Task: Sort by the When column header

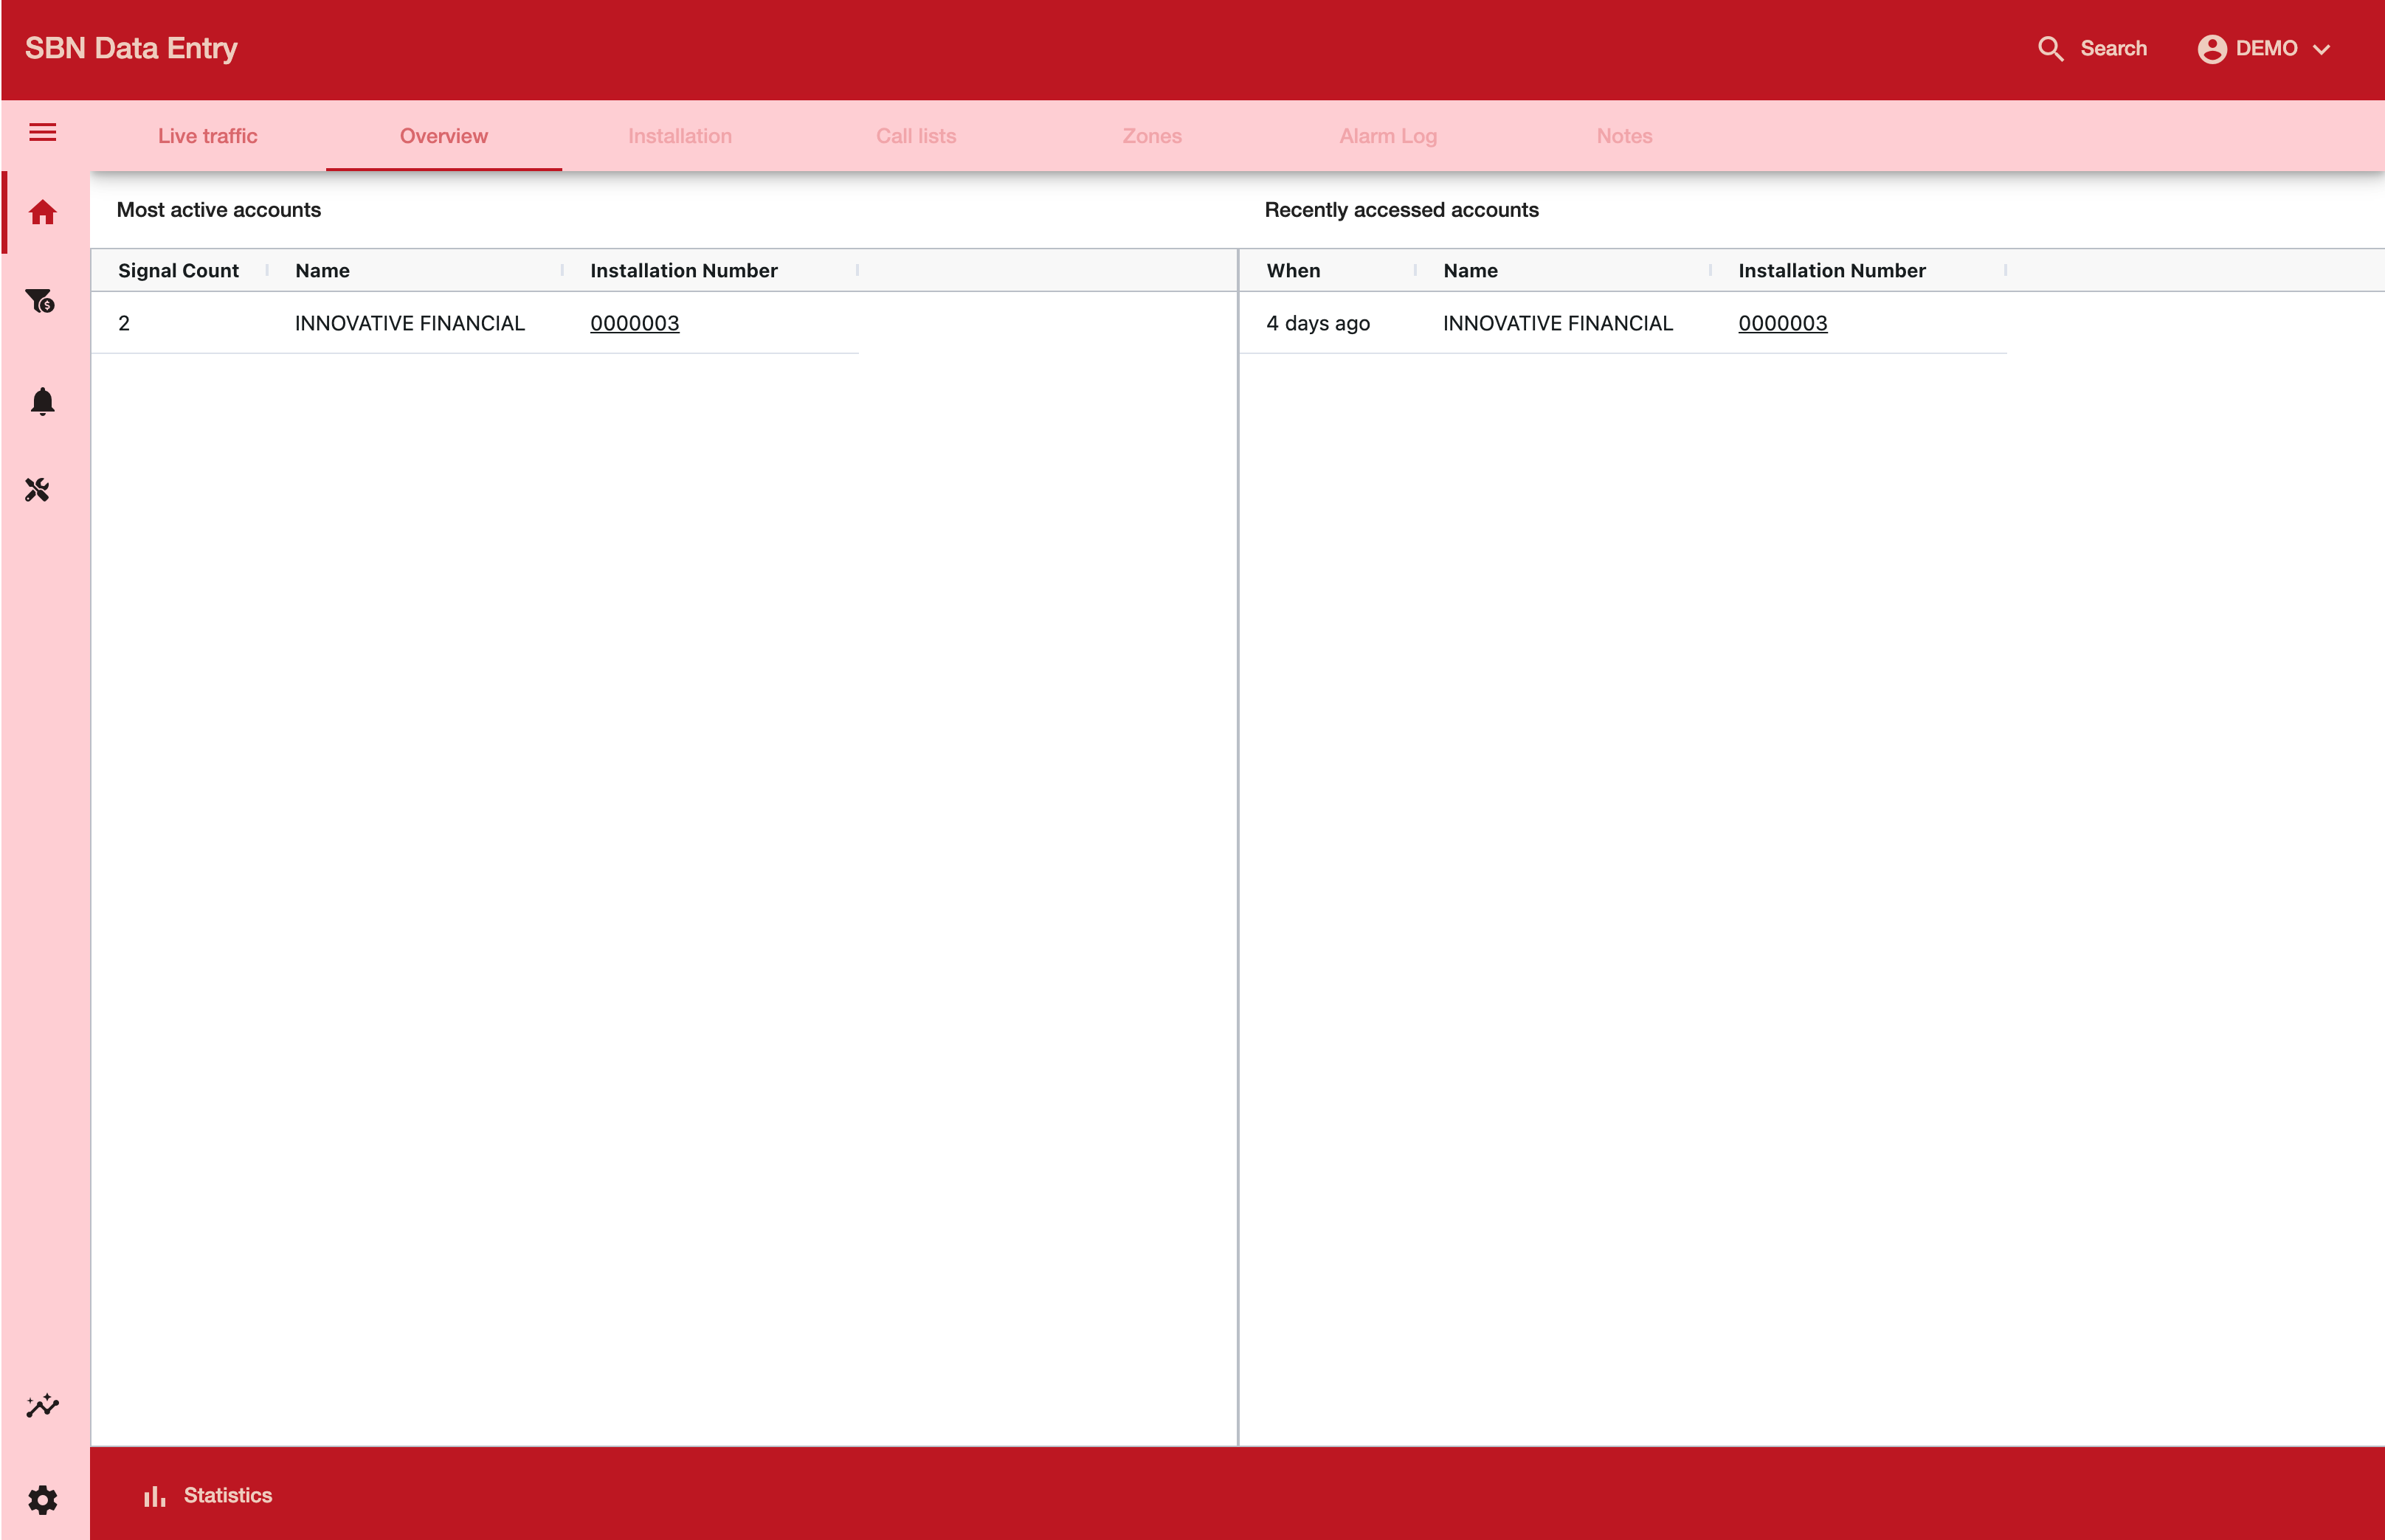Action: [1293, 270]
